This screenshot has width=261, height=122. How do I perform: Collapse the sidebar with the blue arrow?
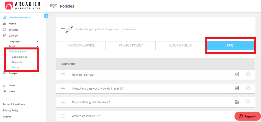tap(46, 16)
